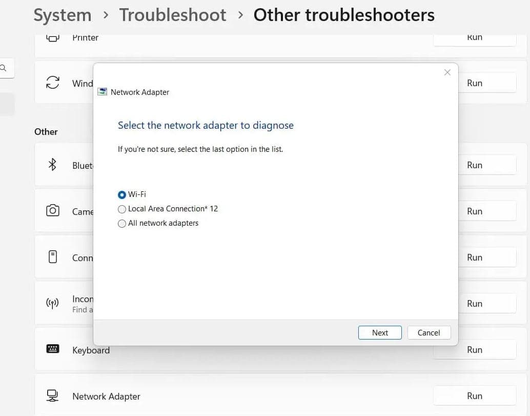Click the Incoming Connections antenna icon
The height and width of the screenshot is (416, 530).
[x=52, y=303]
